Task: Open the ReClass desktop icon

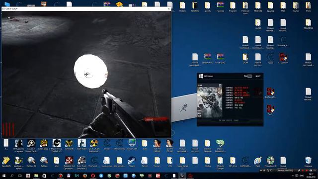Action: click(44, 162)
